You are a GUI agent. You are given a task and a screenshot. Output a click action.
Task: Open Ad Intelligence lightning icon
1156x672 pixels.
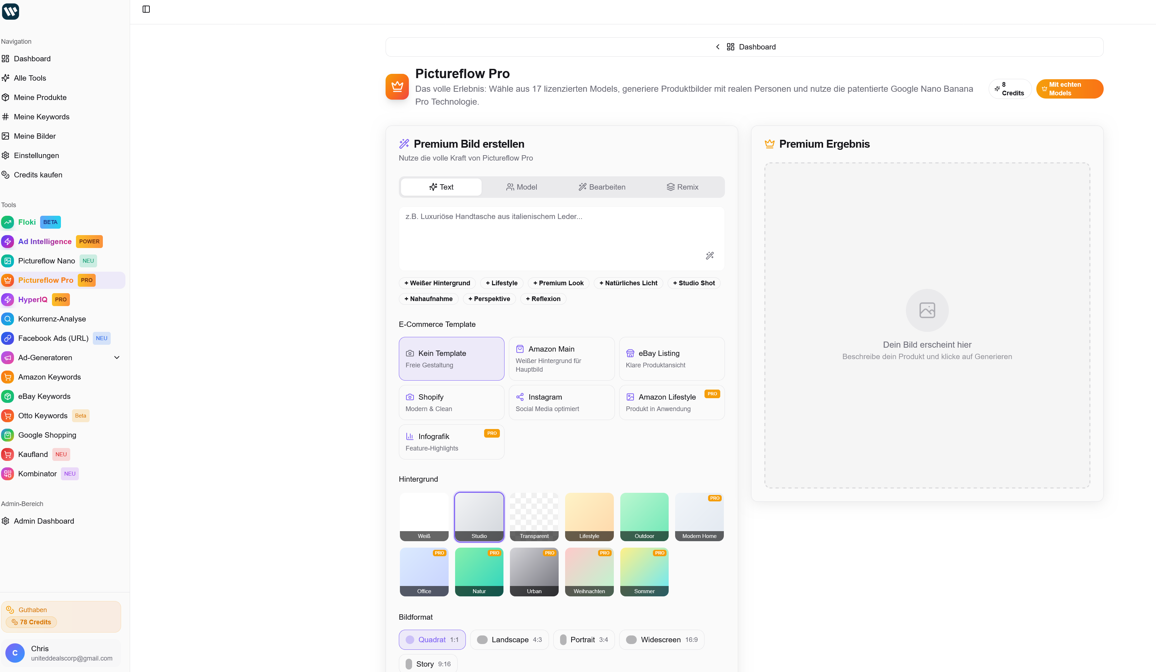click(x=8, y=241)
